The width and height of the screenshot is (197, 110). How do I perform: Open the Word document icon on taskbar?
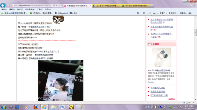[x=62, y=107]
